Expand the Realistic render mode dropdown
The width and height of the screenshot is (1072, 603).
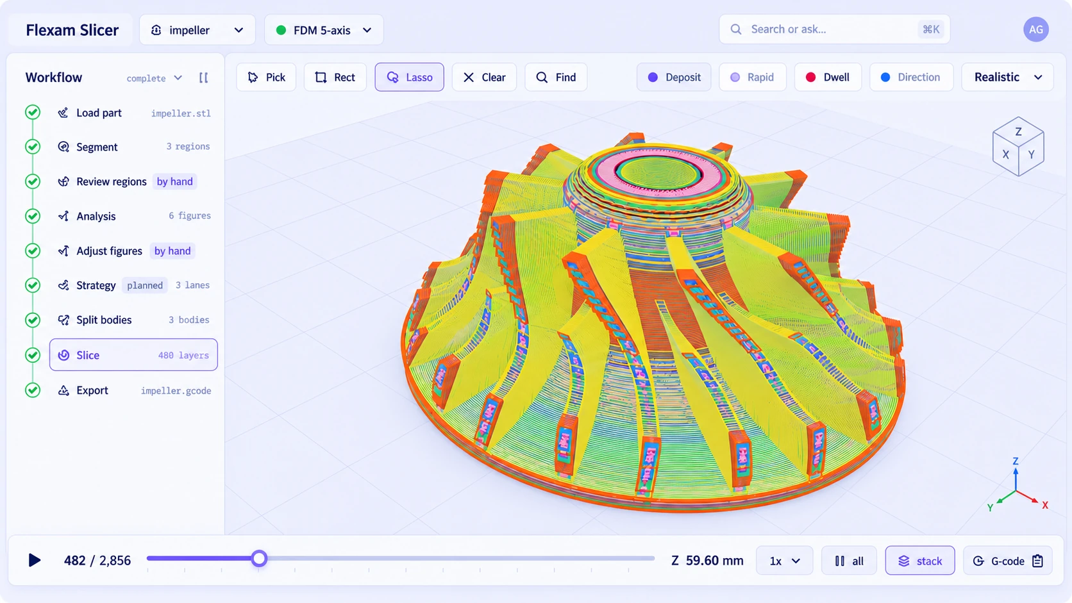pos(1007,77)
